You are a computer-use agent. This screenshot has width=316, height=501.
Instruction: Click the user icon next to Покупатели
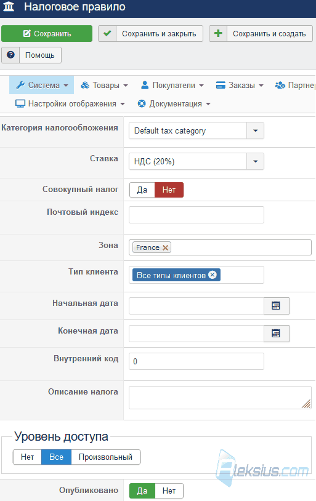[x=145, y=85]
